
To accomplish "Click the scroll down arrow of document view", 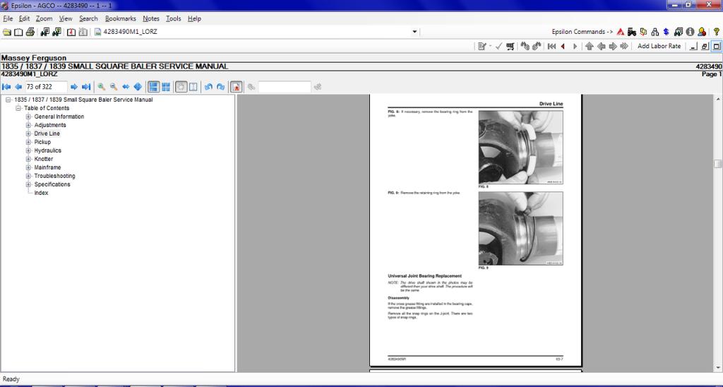I will [x=718, y=368].
